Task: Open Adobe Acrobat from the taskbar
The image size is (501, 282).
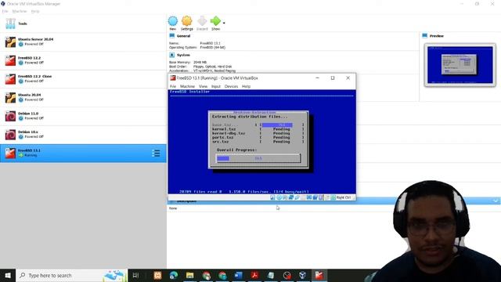Action: click(x=254, y=275)
